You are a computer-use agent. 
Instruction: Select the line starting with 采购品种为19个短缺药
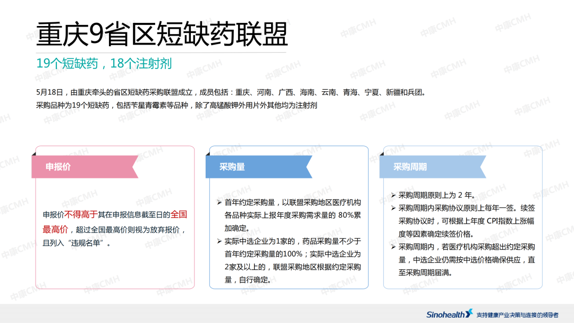pos(176,105)
